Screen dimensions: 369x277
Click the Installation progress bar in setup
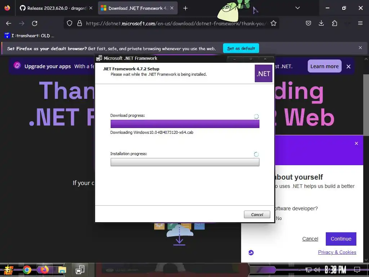[185, 162]
